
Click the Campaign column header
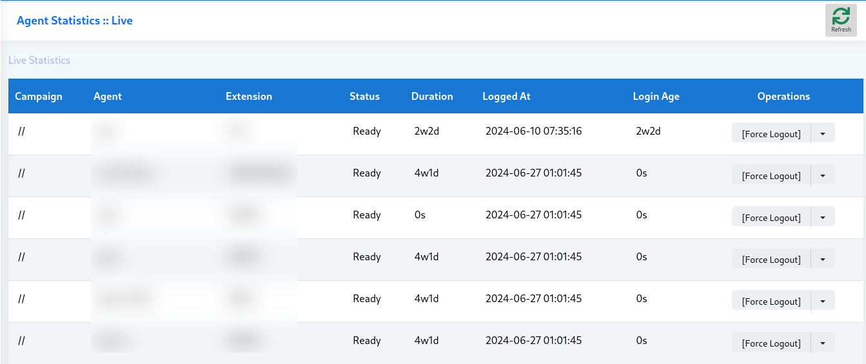pyautogui.click(x=39, y=96)
